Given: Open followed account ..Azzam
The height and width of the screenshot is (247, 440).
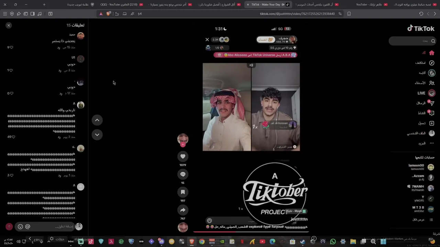Looking at the screenshot, I should [x=422, y=177].
